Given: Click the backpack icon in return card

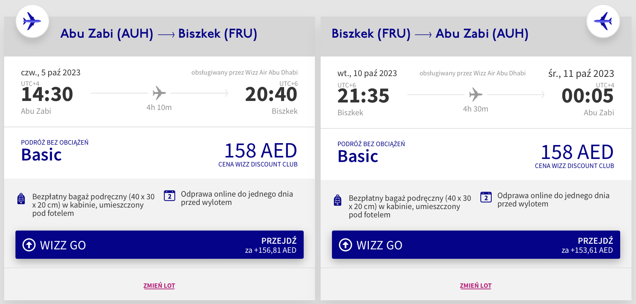Looking at the screenshot, I should 338,200.
